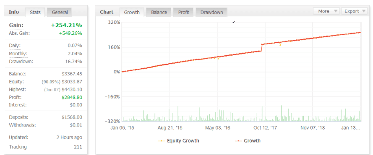Click the Monthly label
The width and height of the screenshot is (373, 155).
click(18, 54)
